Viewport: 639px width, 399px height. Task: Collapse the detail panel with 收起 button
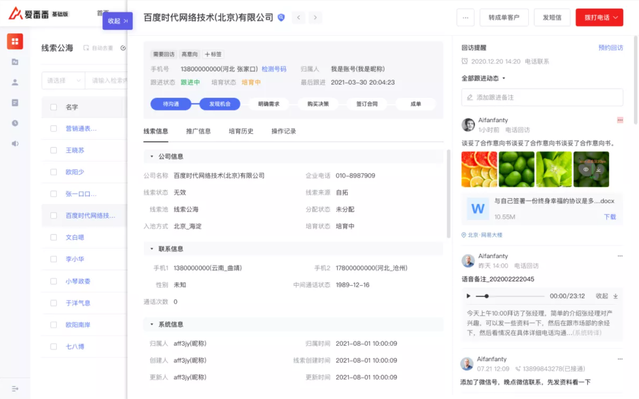click(118, 21)
